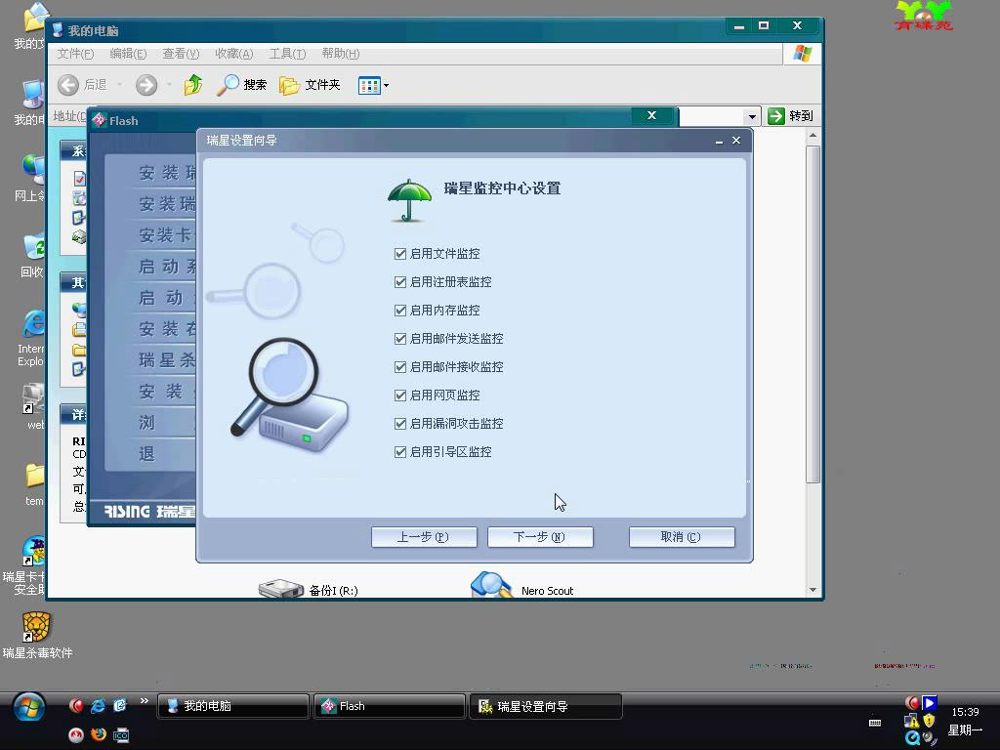Image resolution: width=1000 pixels, height=750 pixels.
Task: Click the 上一步 (P) button
Action: point(424,537)
